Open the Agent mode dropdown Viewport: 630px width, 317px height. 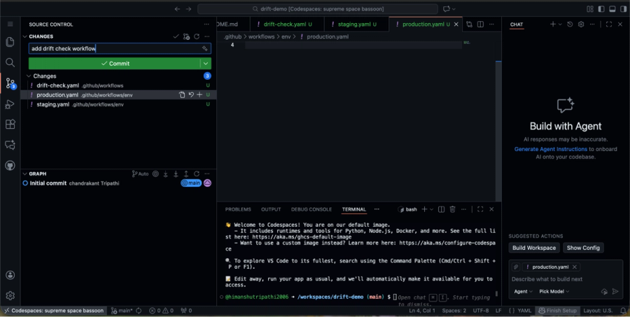pos(523,292)
